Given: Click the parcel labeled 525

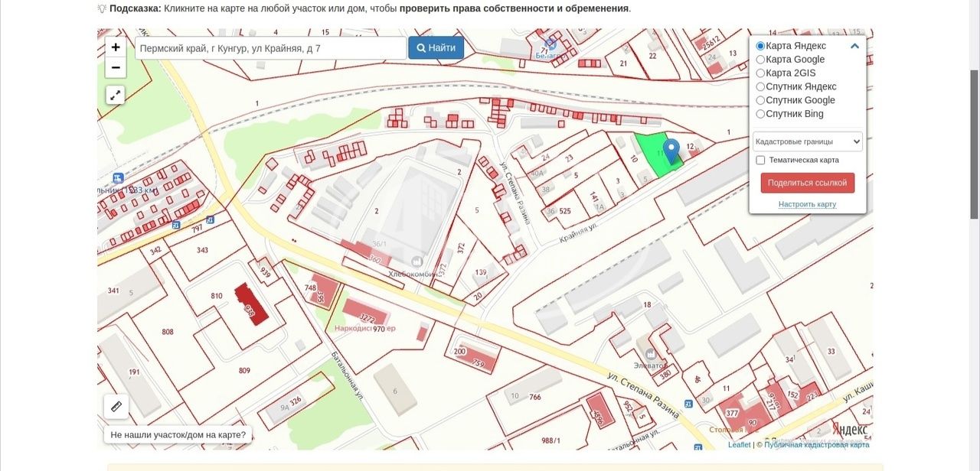Looking at the screenshot, I should tap(565, 211).
